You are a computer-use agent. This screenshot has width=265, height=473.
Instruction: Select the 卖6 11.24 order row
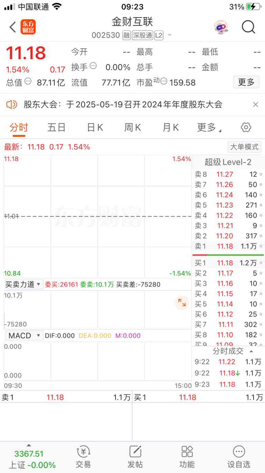click(x=228, y=195)
